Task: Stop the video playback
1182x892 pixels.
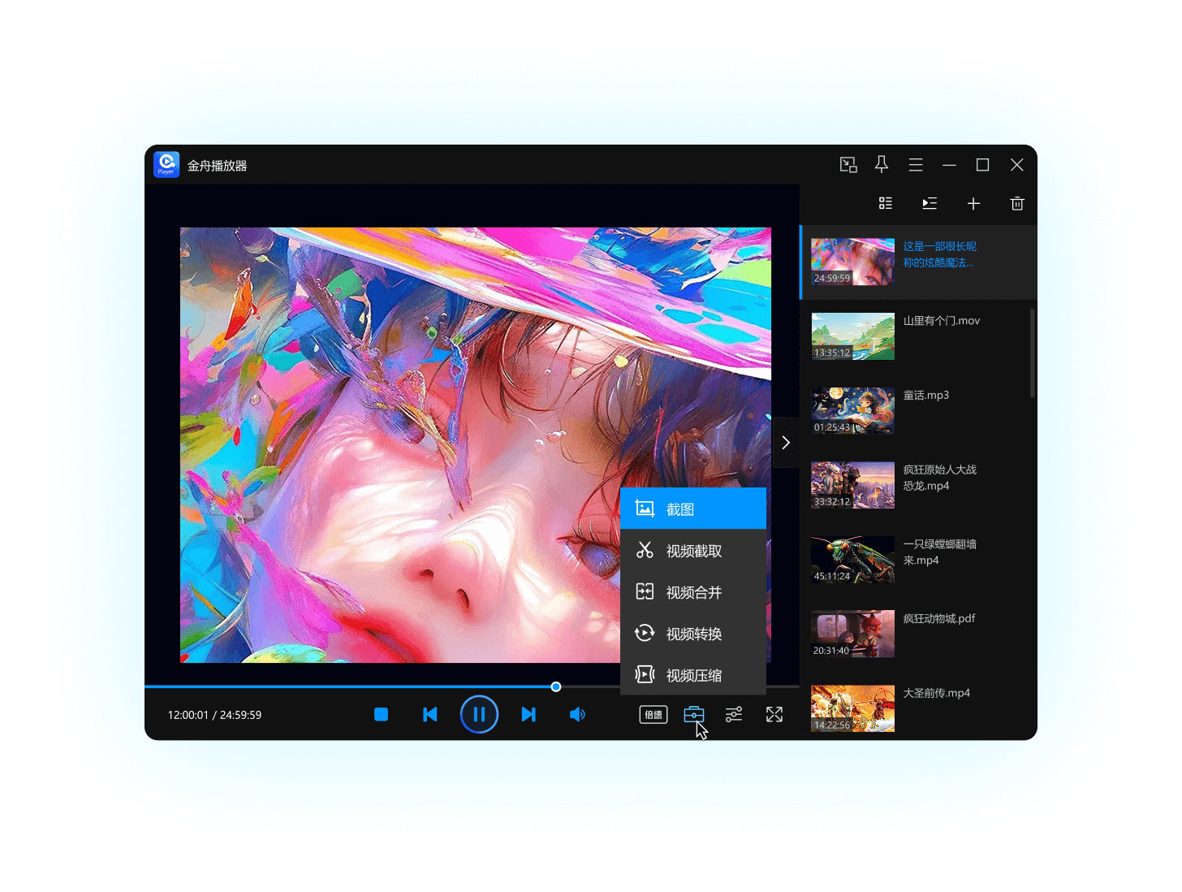Action: pos(381,715)
